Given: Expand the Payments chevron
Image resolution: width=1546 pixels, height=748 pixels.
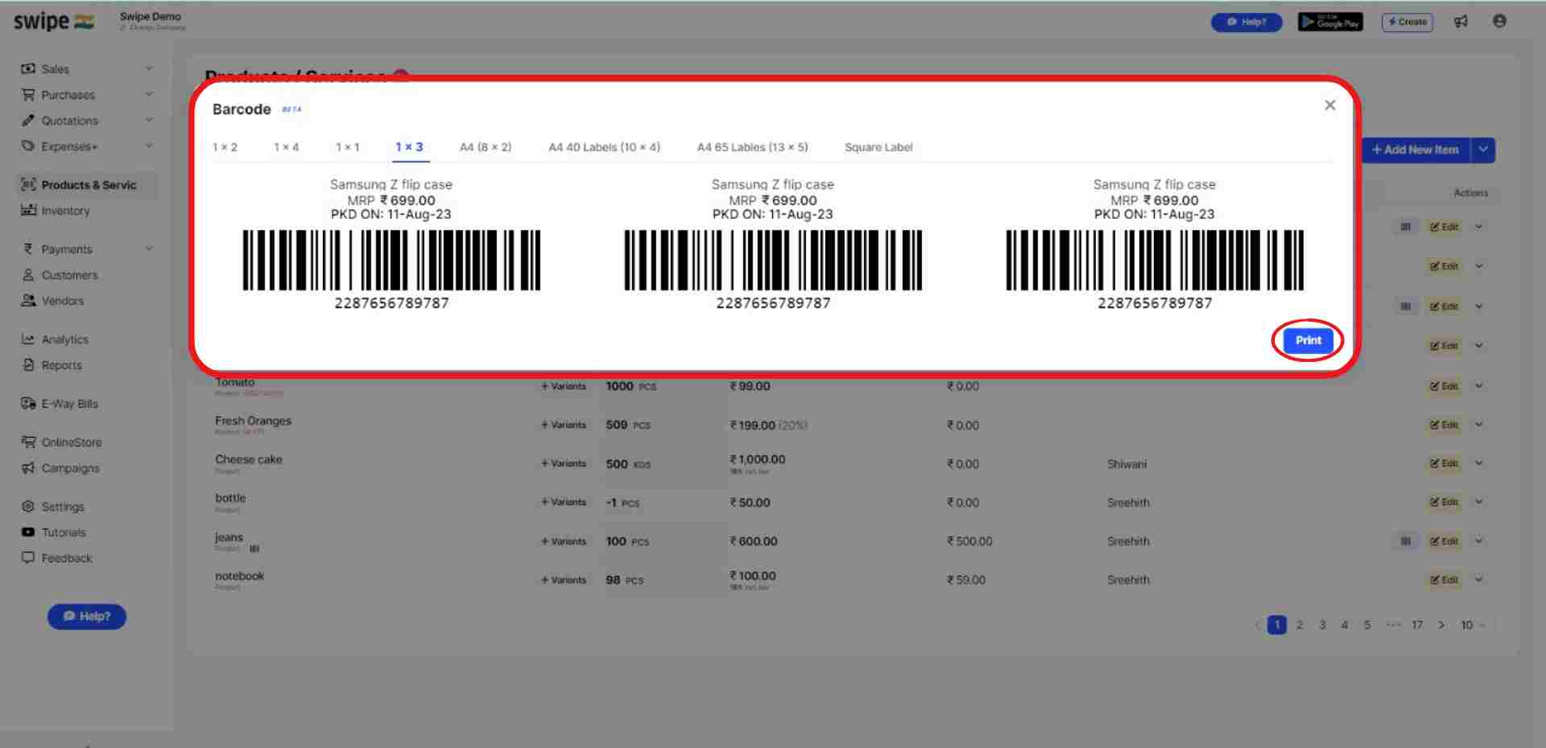Looking at the screenshot, I should 149,249.
